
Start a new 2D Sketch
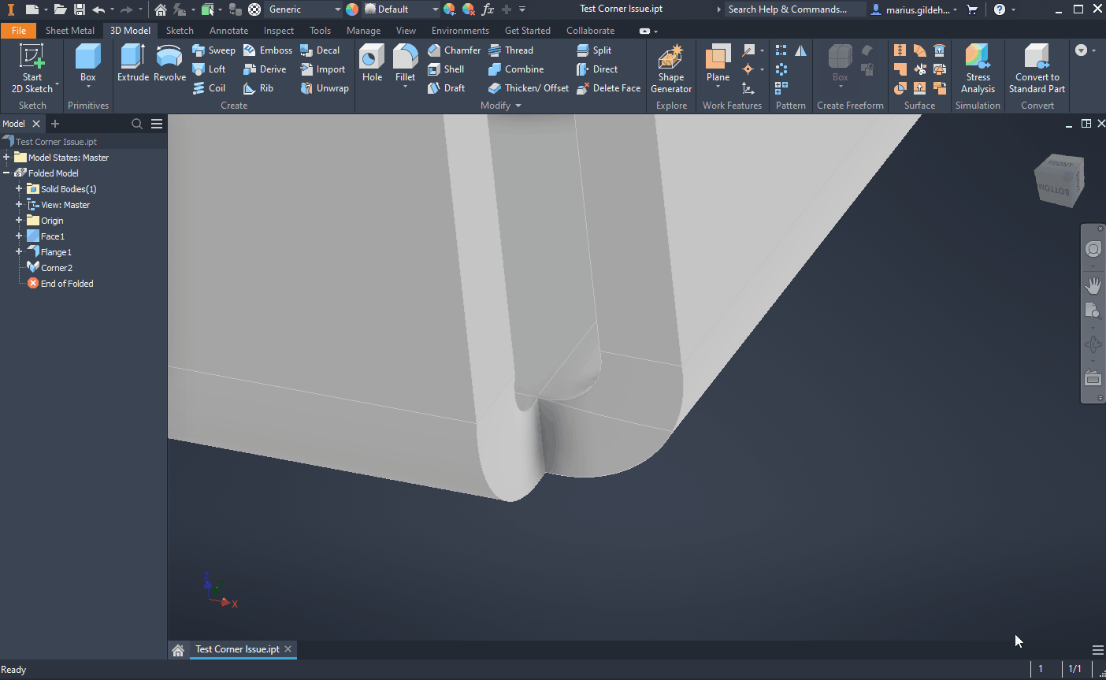[32, 69]
